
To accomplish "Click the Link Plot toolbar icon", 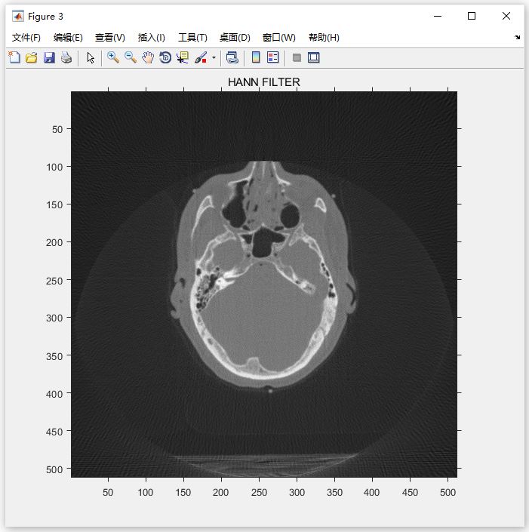I will (x=232, y=57).
